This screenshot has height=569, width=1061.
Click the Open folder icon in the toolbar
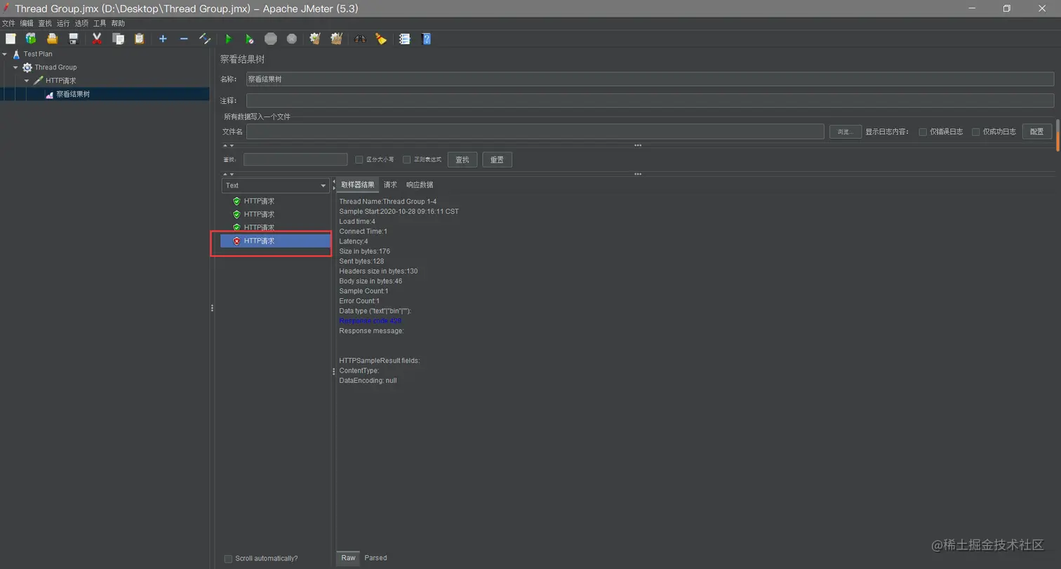click(x=52, y=39)
